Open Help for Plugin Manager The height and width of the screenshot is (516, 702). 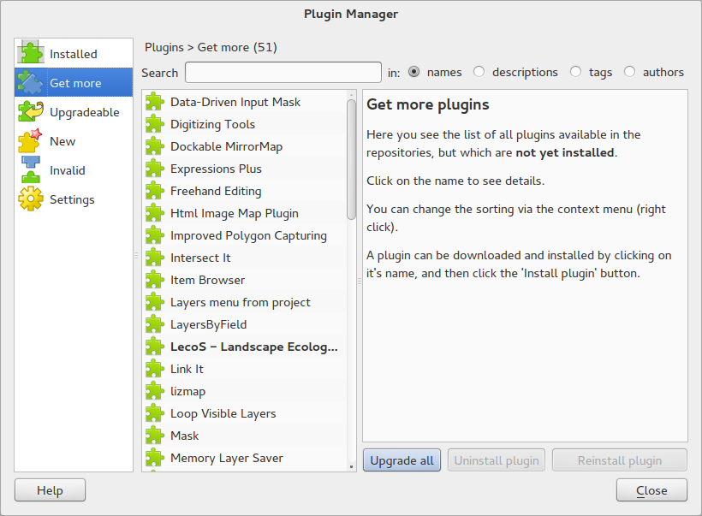tap(50, 490)
